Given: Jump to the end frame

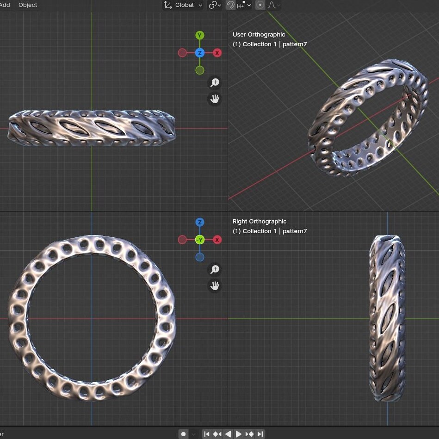Looking at the screenshot, I should [x=260, y=434].
